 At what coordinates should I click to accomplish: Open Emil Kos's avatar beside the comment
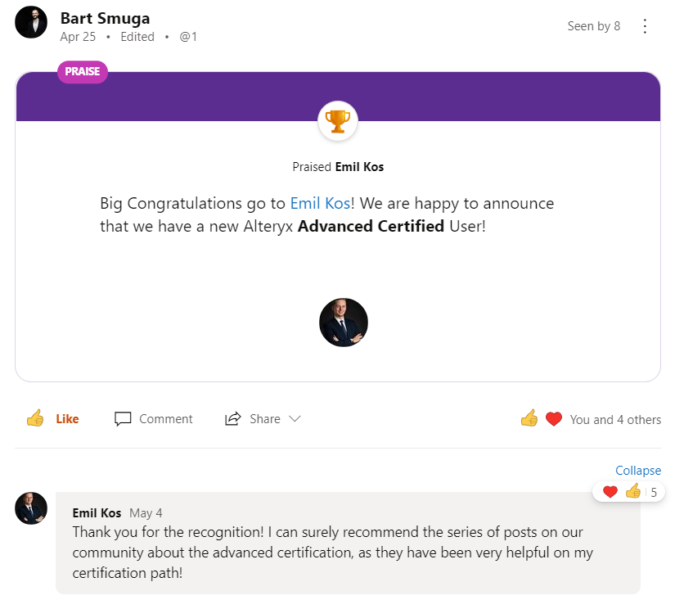[x=31, y=508]
